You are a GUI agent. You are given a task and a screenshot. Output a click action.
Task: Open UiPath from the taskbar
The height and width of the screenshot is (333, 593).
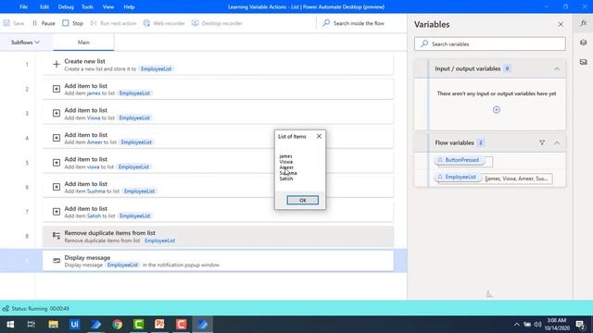[74, 325]
